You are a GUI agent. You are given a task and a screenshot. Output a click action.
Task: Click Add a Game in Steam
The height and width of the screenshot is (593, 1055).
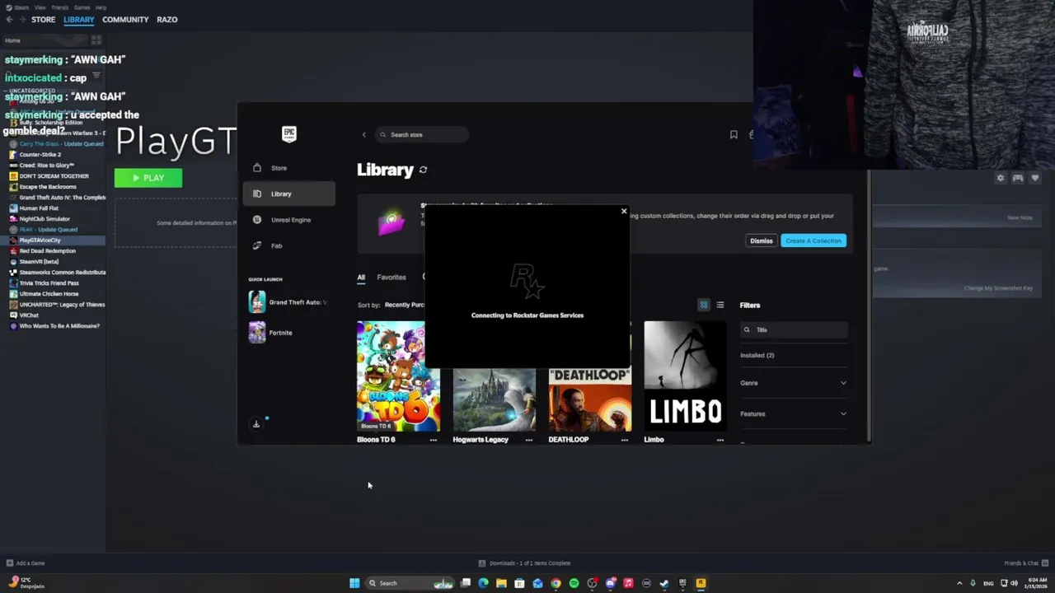point(26,563)
